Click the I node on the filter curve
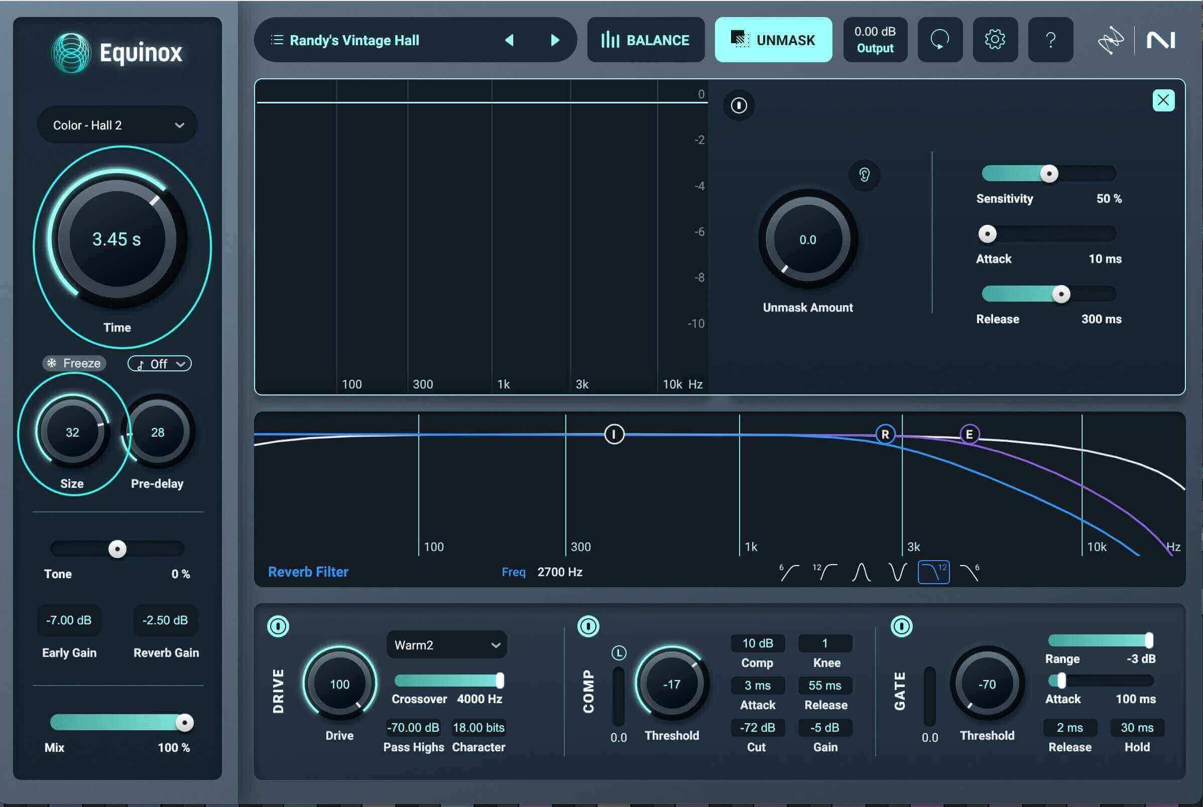This screenshot has height=807, width=1203. pyautogui.click(x=614, y=435)
